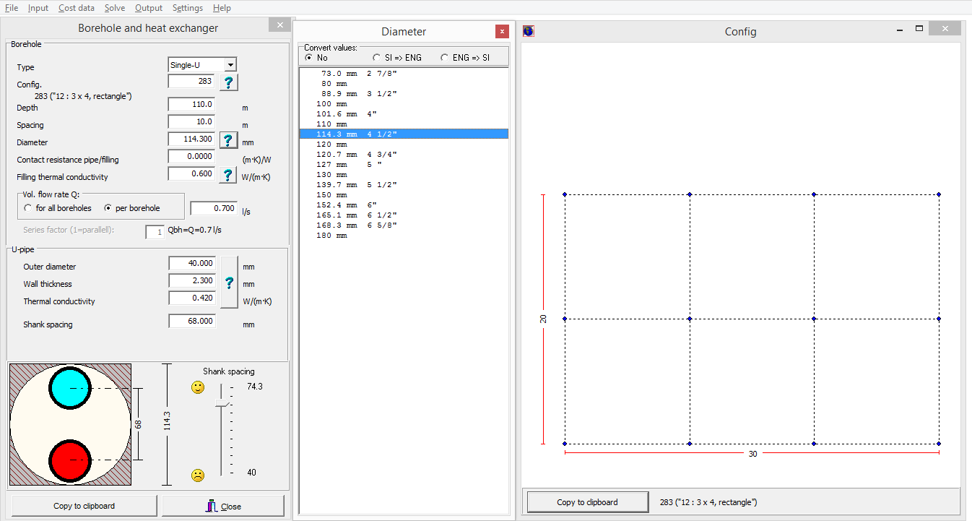Open the Output menu

(x=149, y=8)
